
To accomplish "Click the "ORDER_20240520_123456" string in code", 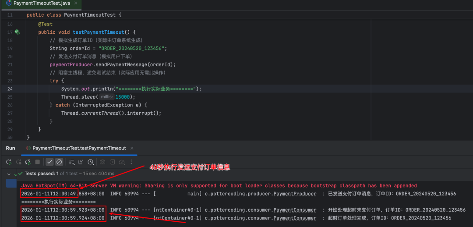I will (x=131, y=48).
